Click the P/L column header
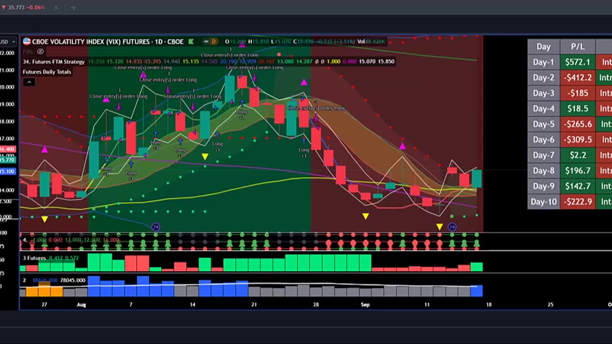Screen dimensions: 612x344 coord(578,46)
